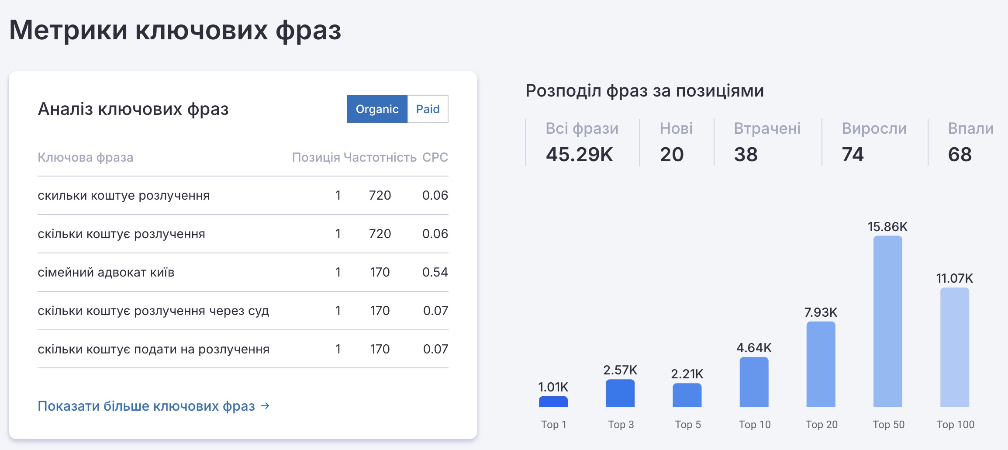Click keyword 'скільки коштує розлучення через суд'
This screenshot has width=1008, height=450.
153,311
